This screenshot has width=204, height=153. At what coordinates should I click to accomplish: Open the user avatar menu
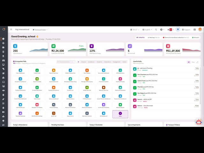coord(200,29)
